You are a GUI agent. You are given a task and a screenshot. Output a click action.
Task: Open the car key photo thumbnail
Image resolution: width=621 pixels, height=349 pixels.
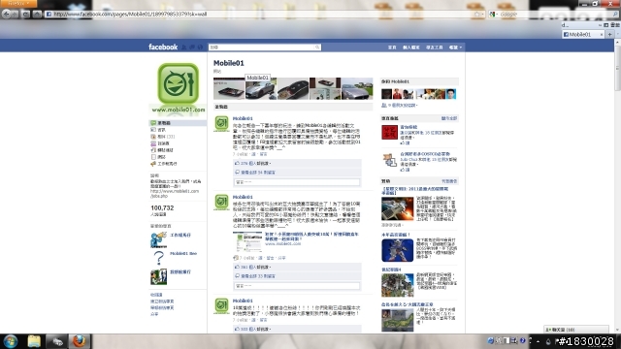pos(293,88)
